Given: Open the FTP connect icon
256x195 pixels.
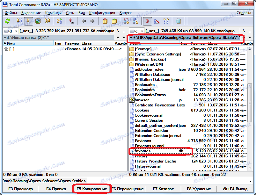Looking at the screenshot, I should pyautogui.click(x=126, y=21).
